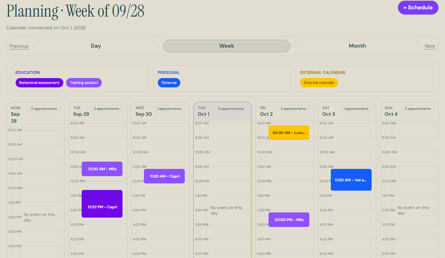Open Wednesday's 11:00 AM Capri event
This screenshot has width=445, height=258.
pyautogui.click(x=164, y=176)
